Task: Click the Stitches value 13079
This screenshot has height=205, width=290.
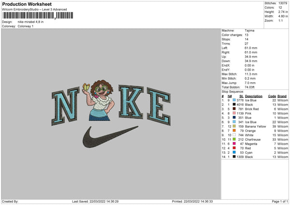Action: 283,3
